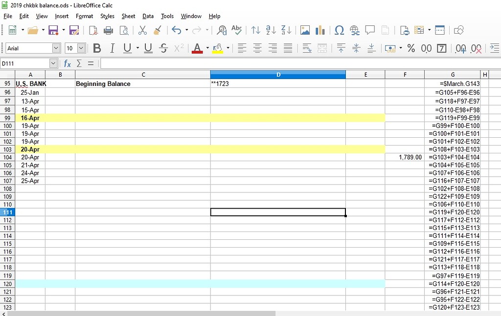The image size is (501, 316).
Task: Toggle bold formatting
Action: (96, 48)
